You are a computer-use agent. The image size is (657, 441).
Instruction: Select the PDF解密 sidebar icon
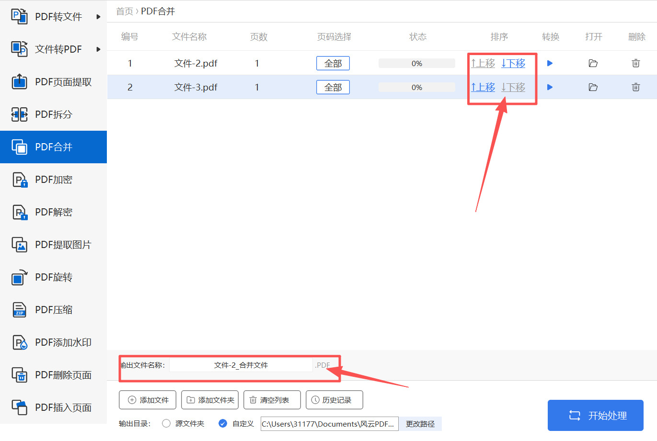pos(19,212)
